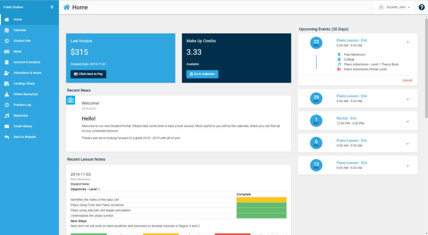Click yellow status cell for bass clef objective
This screenshot has width=428, height=235.
[x=261, y=200]
